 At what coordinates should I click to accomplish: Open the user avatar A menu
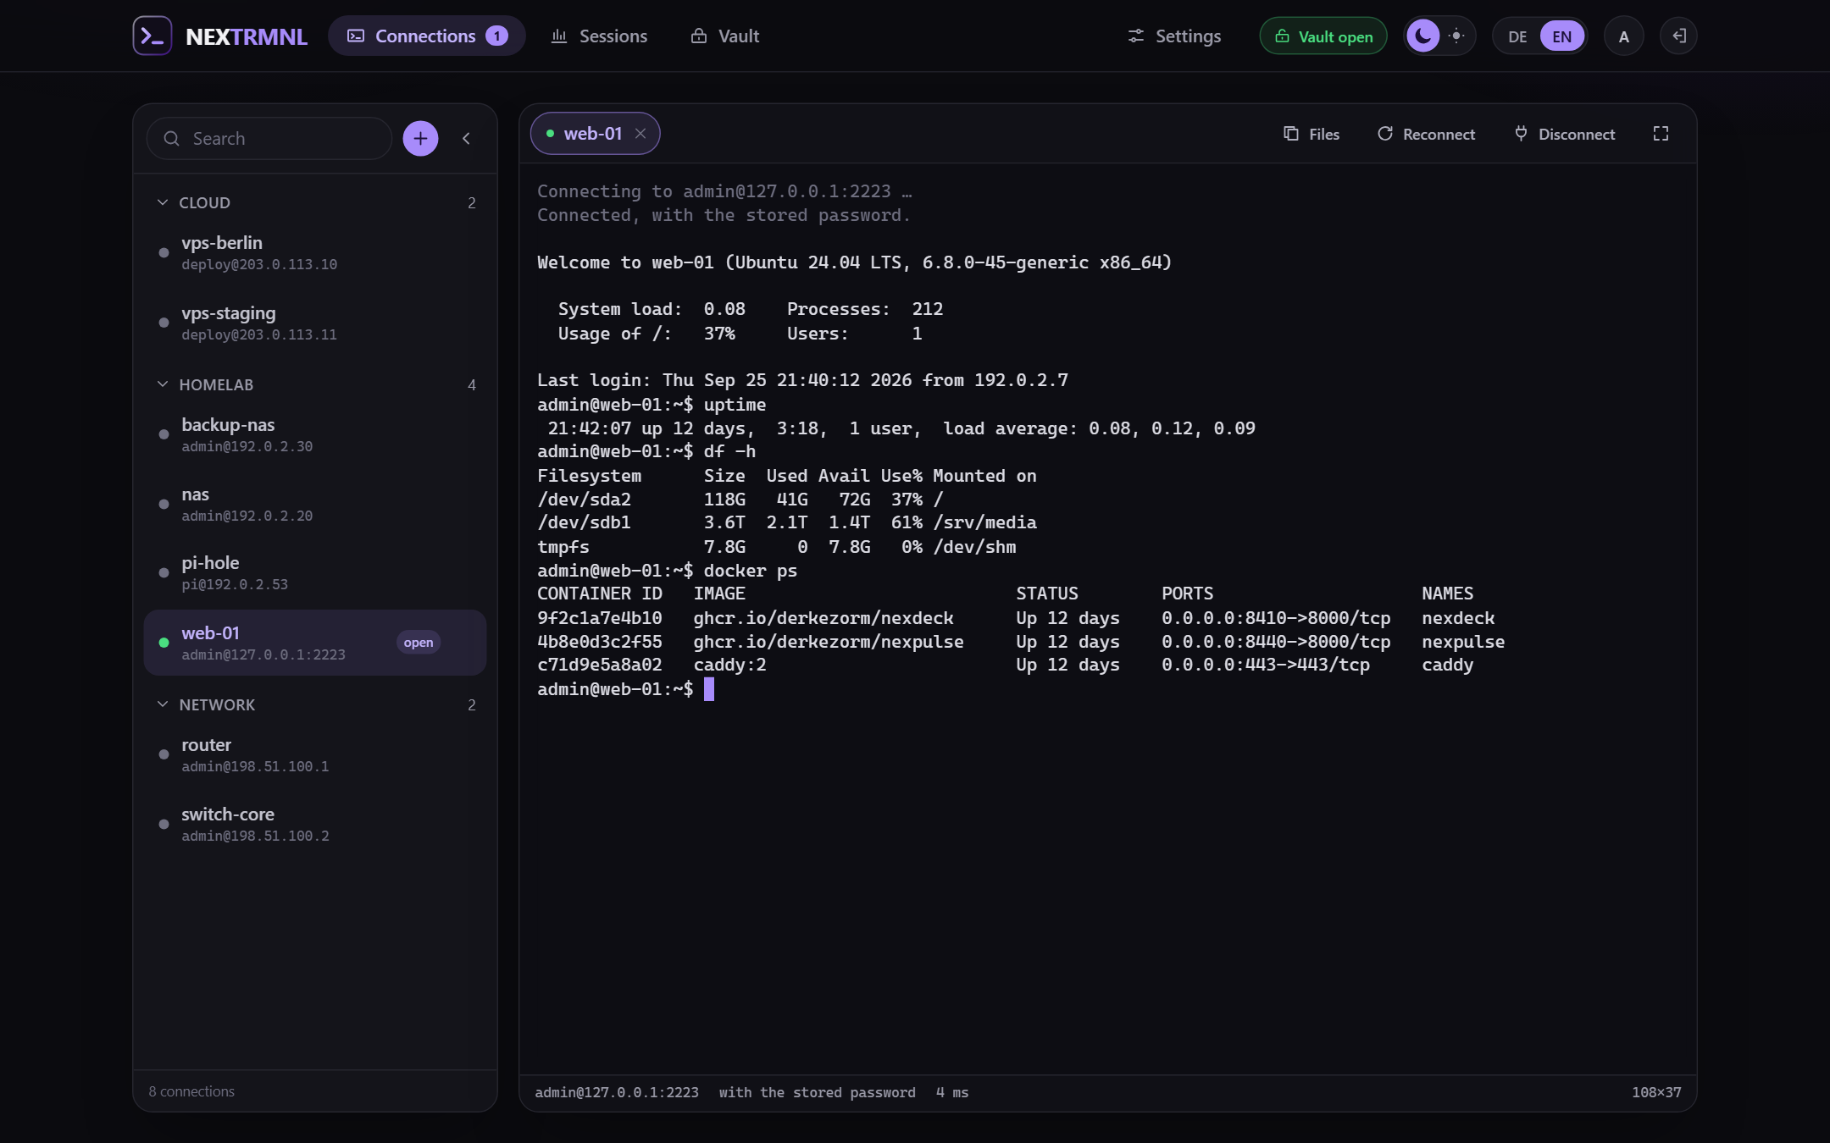click(x=1624, y=36)
